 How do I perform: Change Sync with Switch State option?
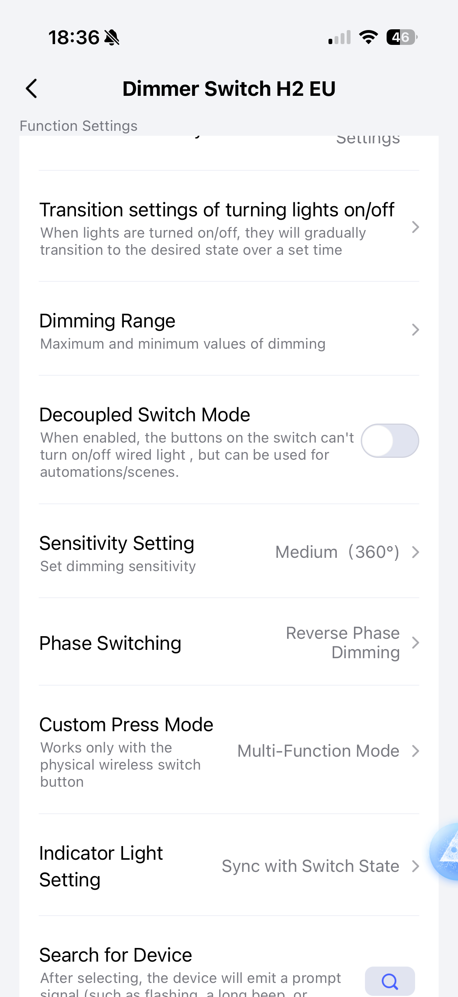coord(310,866)
